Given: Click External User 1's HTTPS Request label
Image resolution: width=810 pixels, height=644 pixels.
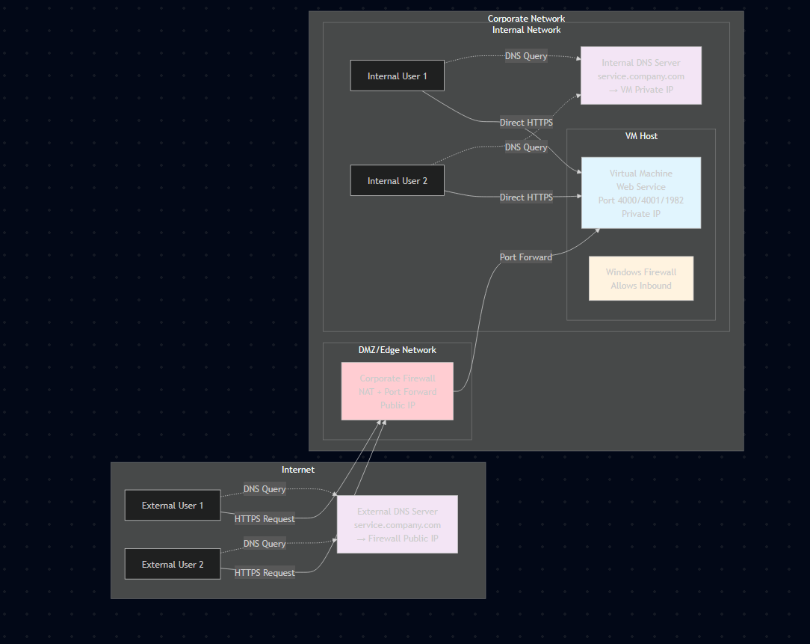Looking at the screenshot, I should 265,519.
